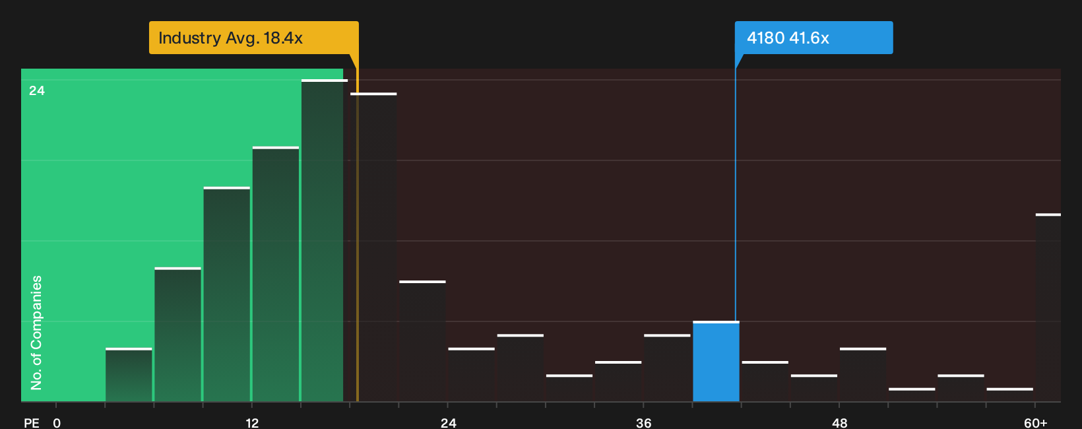Screen dimensions: 1082x429
Task: Click the Industry Avg. 18.4x label
Action: [253, 38]
